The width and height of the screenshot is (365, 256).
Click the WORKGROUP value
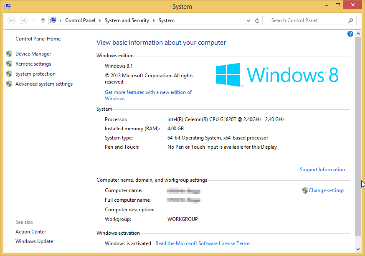pos(182,219)
